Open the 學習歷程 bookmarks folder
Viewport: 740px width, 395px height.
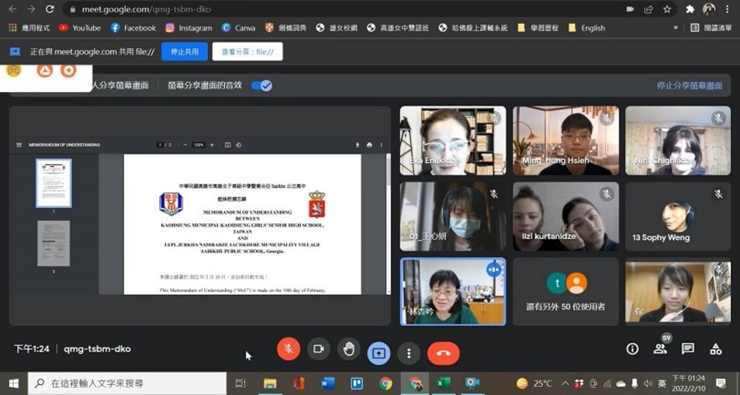click(538, 28)
